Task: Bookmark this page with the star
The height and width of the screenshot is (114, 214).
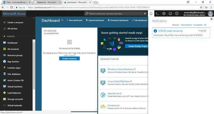Action: 201,7
